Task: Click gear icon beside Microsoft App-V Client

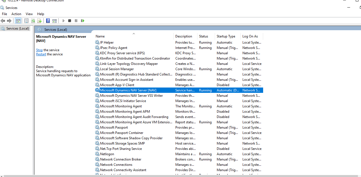Action: tap(97, 85)
